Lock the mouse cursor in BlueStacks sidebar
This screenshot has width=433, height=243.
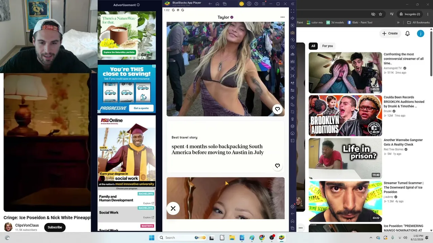coord(293,25)
